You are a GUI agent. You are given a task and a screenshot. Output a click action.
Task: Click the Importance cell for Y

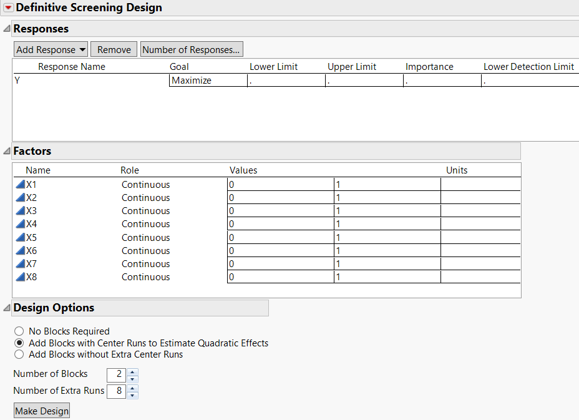pos(442,81)
